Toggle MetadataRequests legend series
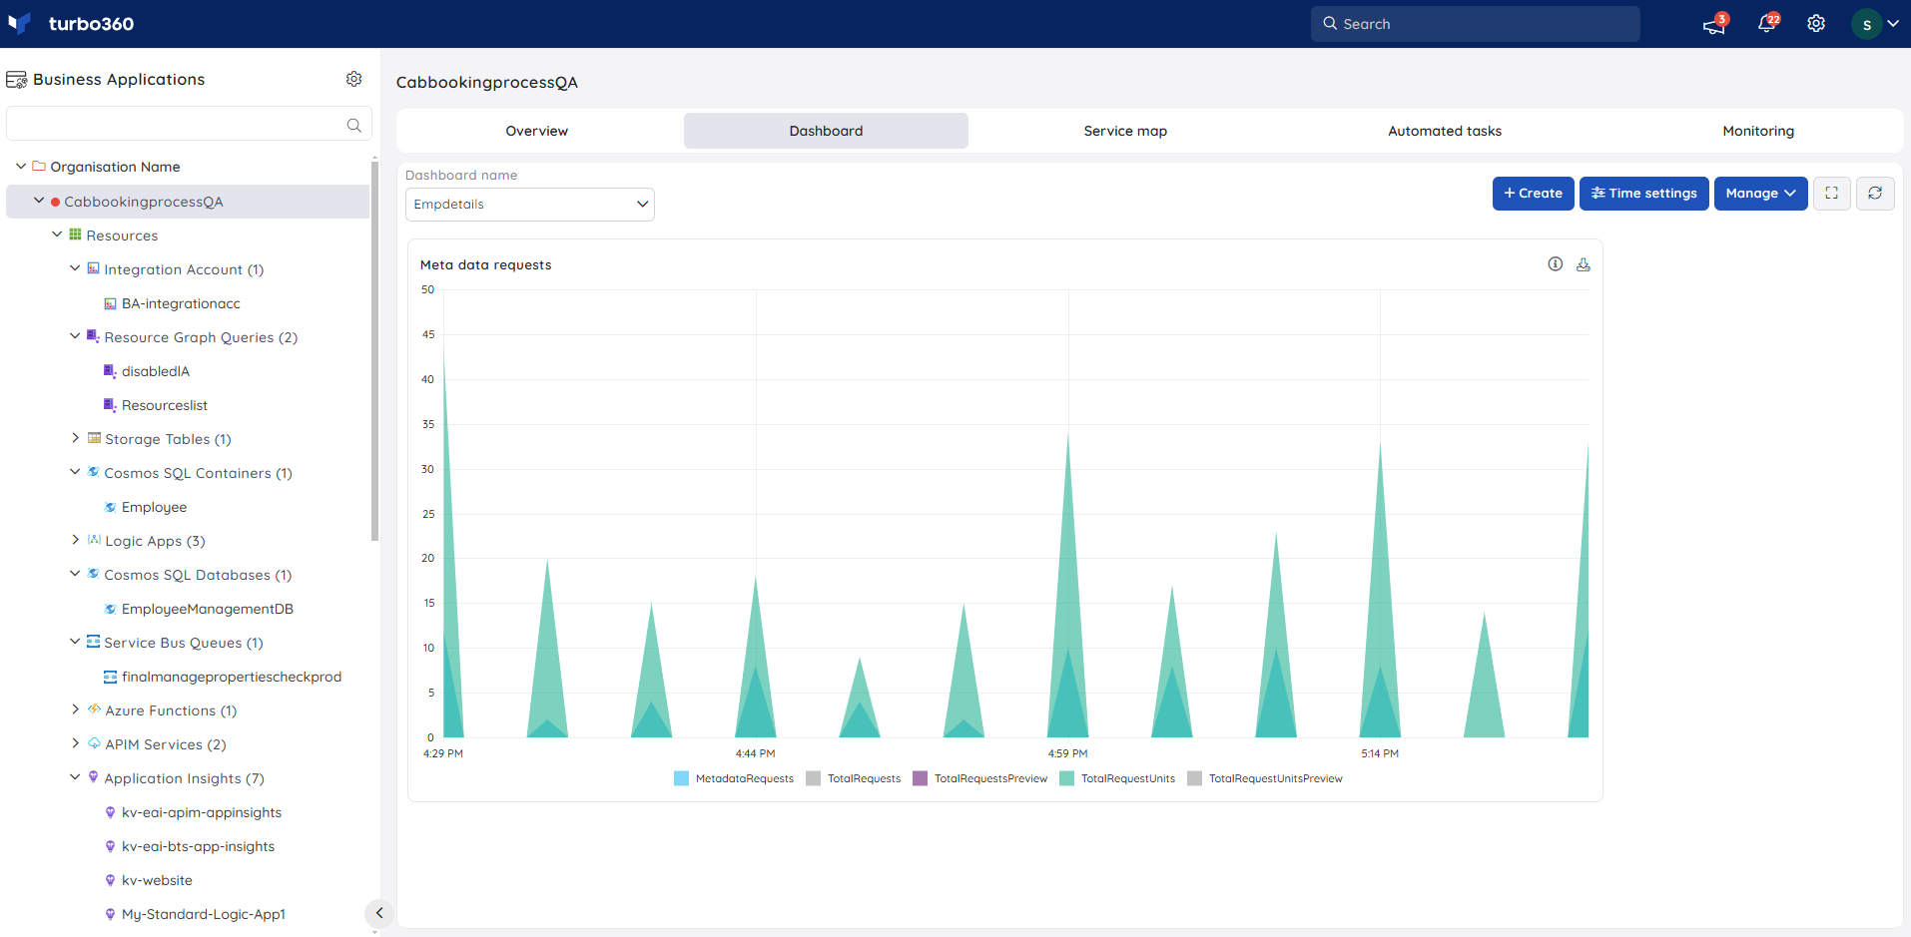 click(x=734, y=778)
